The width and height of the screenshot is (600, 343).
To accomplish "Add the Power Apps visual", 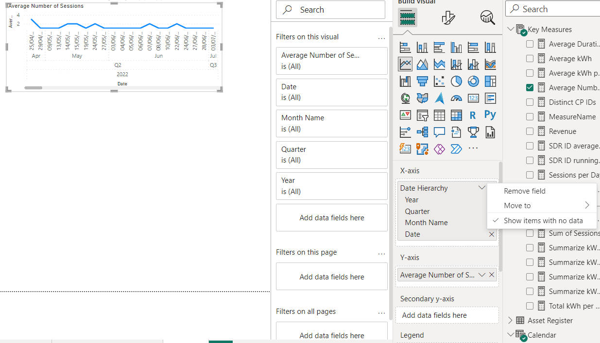I will [439, 149].
